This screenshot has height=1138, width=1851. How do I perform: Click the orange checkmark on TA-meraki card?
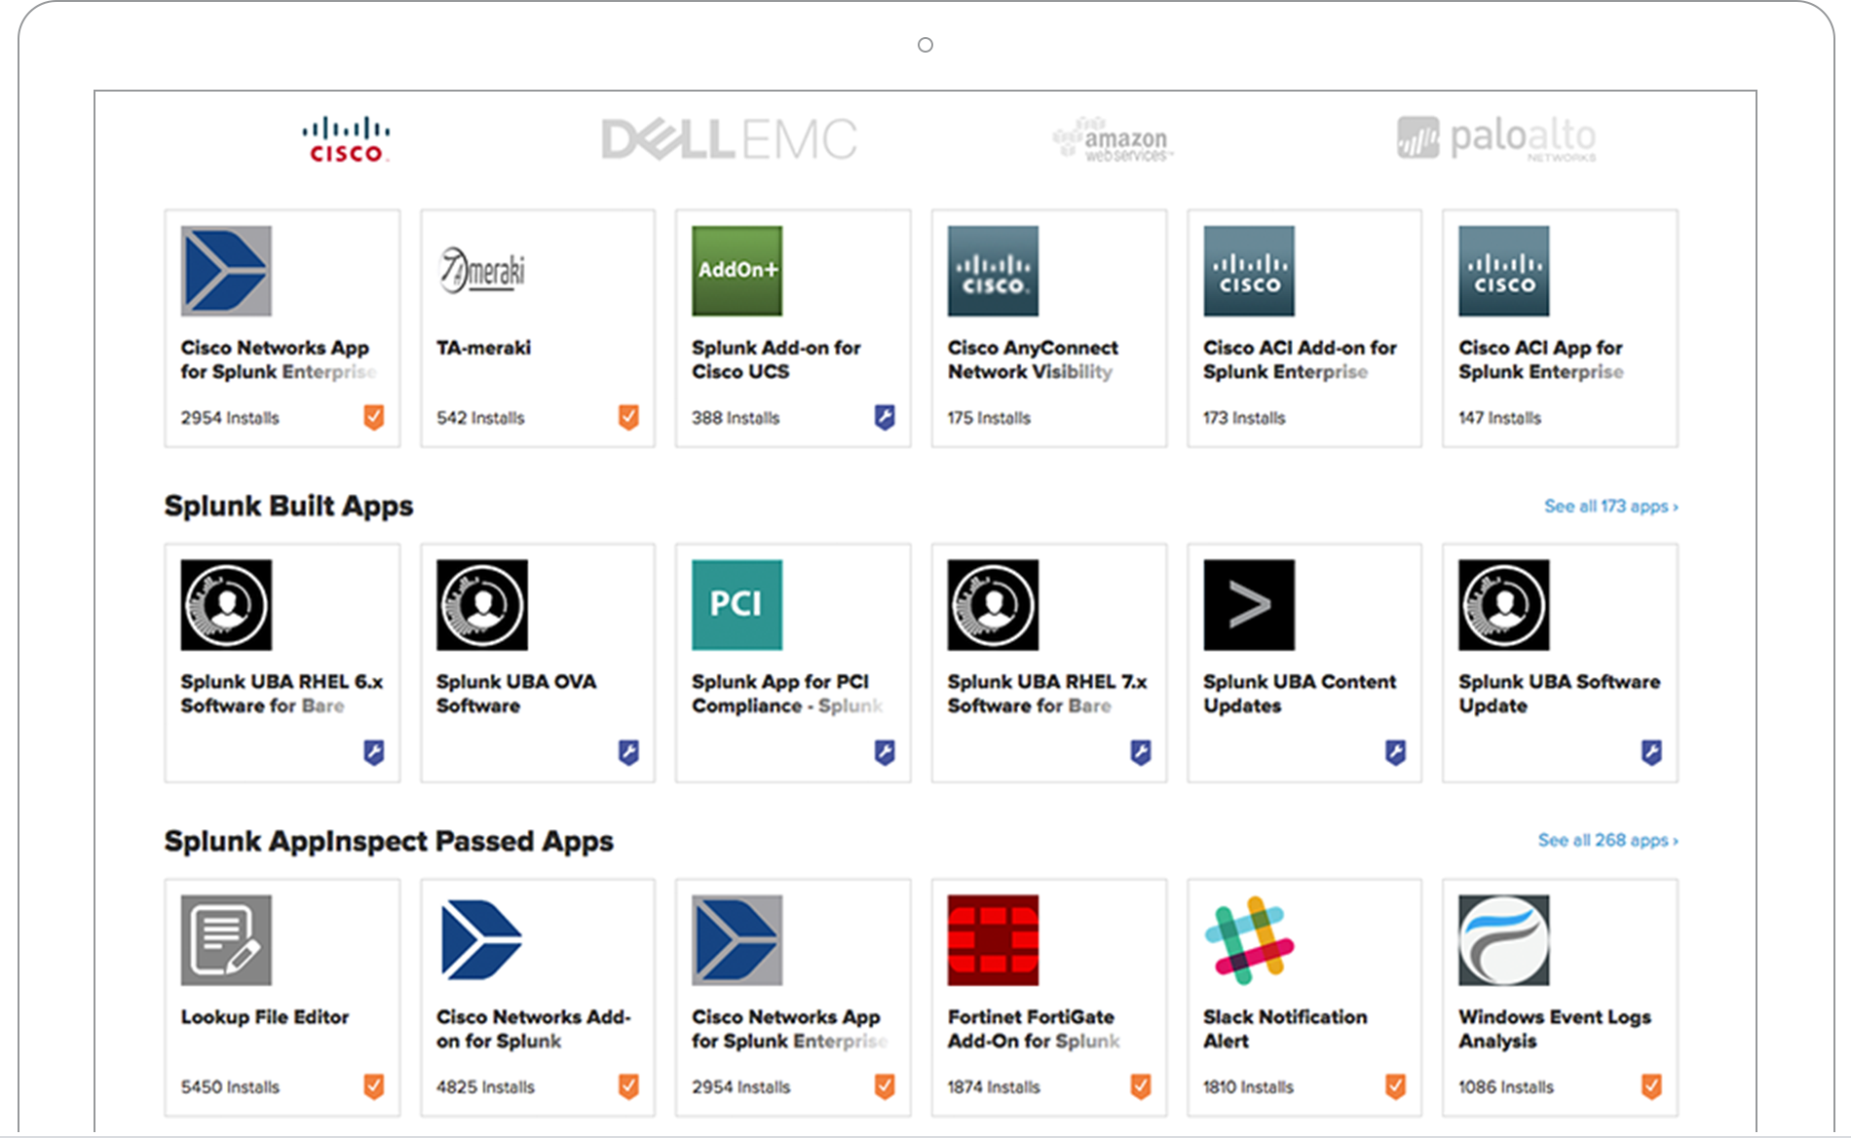click(628, 417)
